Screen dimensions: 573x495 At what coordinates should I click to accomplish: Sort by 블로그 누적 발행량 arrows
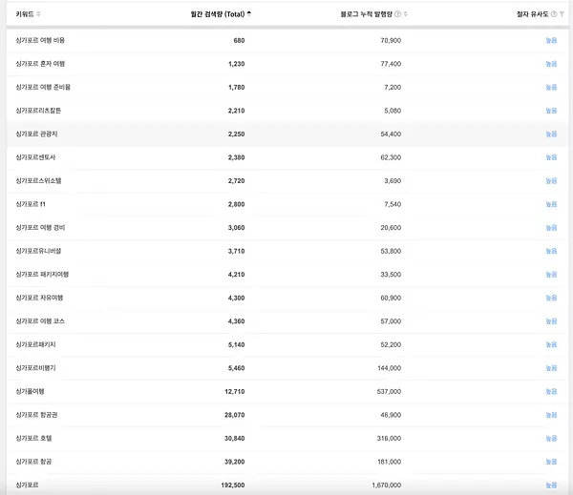click(406, 14)
